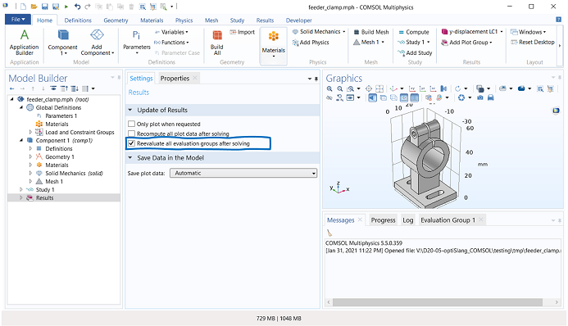The height and width of the screenshot is (326, 568).
Task: Check Recompute all plot data after solving
Action: [x=131, y=134]
